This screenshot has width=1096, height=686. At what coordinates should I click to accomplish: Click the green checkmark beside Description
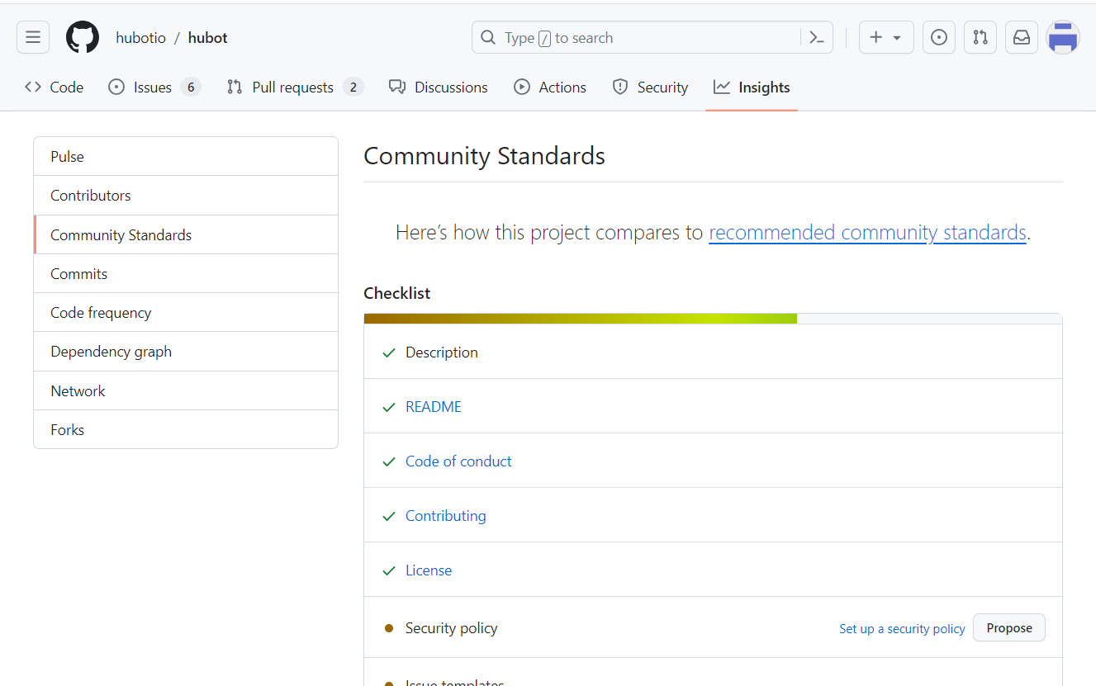click(389, 352)
